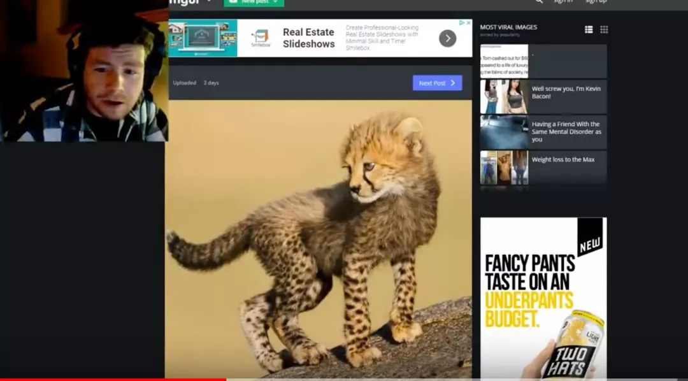Click the 'MOST VIRAL IMAGES' heading
The height and width of the screenshot is (381, 688).
[x=508, y=27]
